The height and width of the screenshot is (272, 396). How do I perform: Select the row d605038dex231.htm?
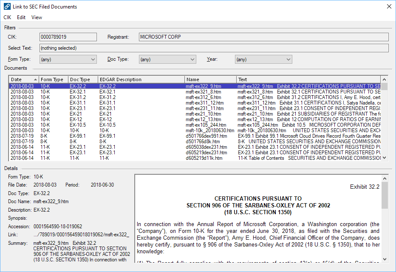click(x=195, y=147)
